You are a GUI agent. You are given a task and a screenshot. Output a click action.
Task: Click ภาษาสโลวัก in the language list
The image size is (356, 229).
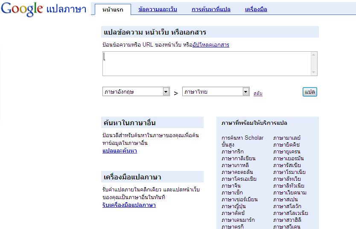tap(287, 206)
